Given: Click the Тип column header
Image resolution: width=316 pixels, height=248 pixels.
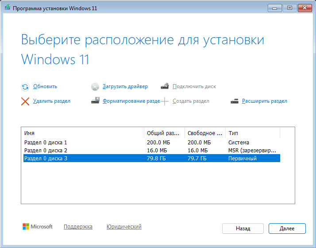Looking at the screenshot, I should click(253, 133).
